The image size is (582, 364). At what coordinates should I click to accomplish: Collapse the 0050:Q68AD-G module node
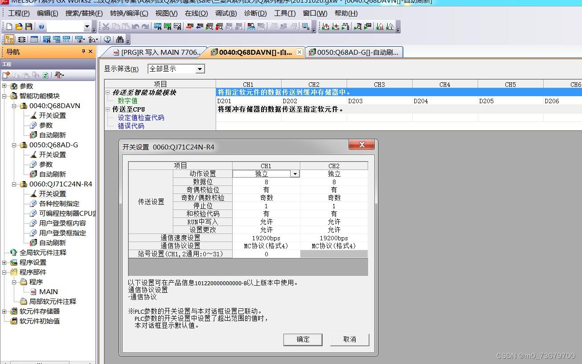14,145
